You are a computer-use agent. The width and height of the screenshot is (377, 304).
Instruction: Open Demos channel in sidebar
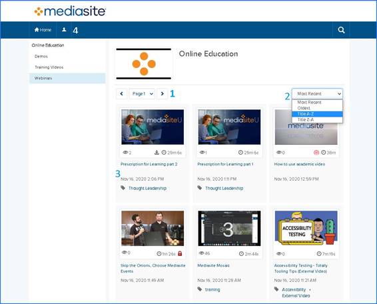point(41,56)
